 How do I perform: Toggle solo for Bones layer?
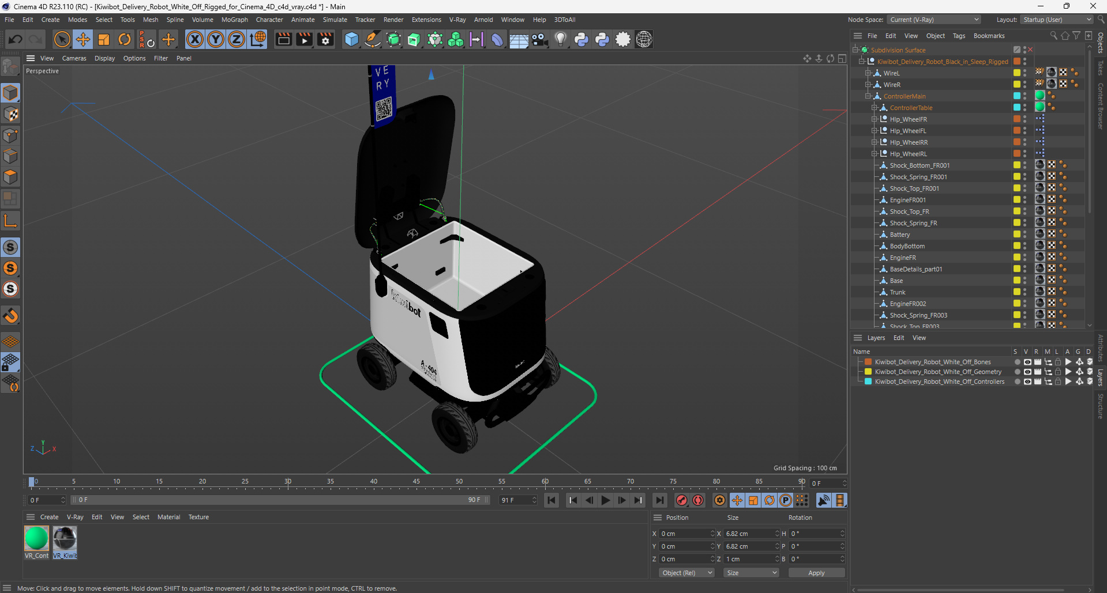1017,362
